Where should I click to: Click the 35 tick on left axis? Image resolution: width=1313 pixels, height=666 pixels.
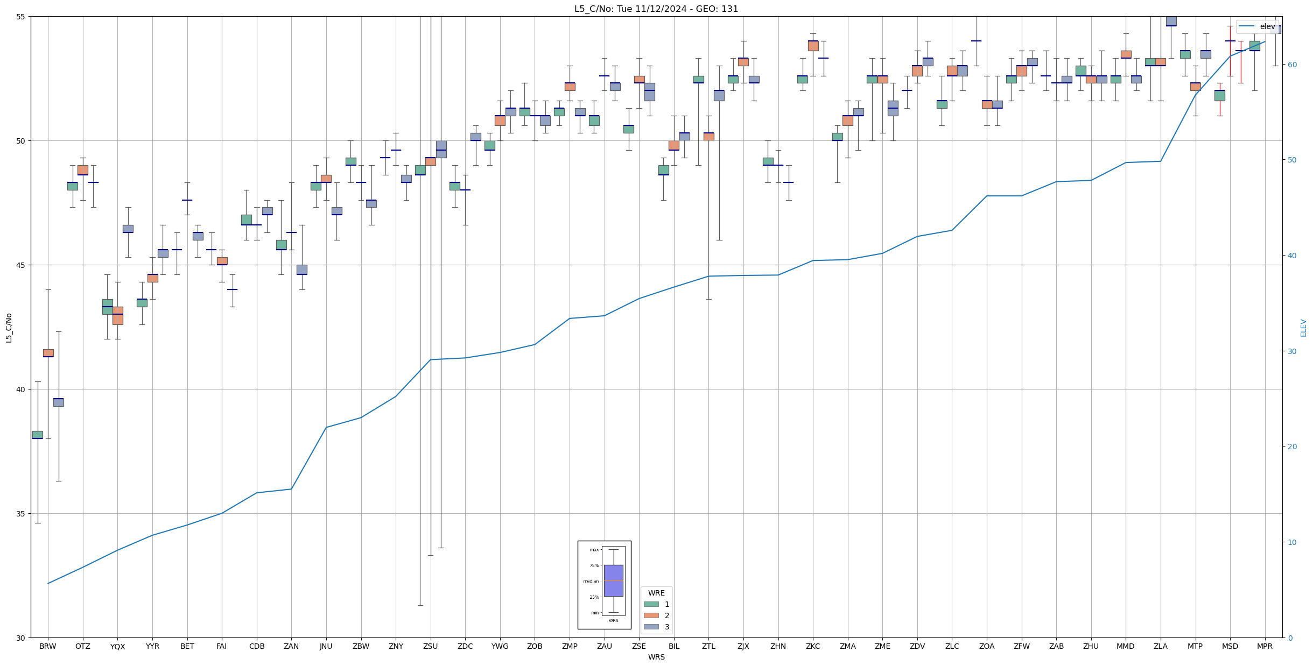pos(21,514)
